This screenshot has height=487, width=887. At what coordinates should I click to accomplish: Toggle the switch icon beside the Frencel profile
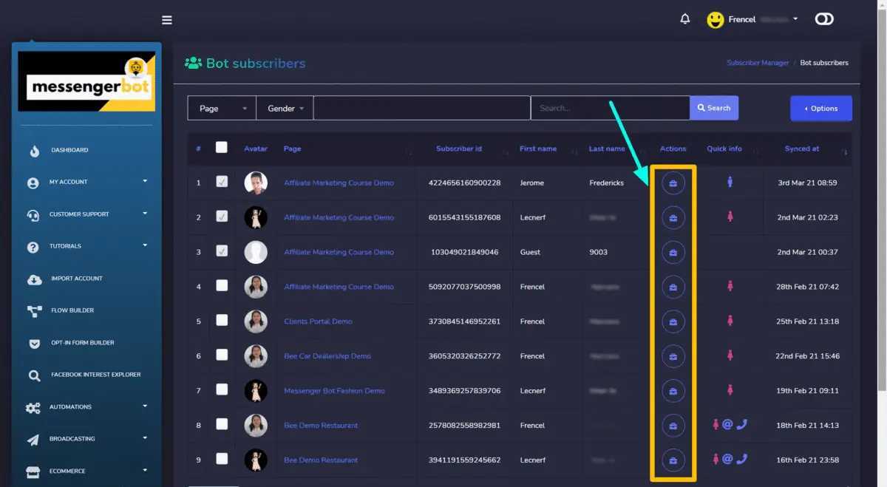[824, 19]
